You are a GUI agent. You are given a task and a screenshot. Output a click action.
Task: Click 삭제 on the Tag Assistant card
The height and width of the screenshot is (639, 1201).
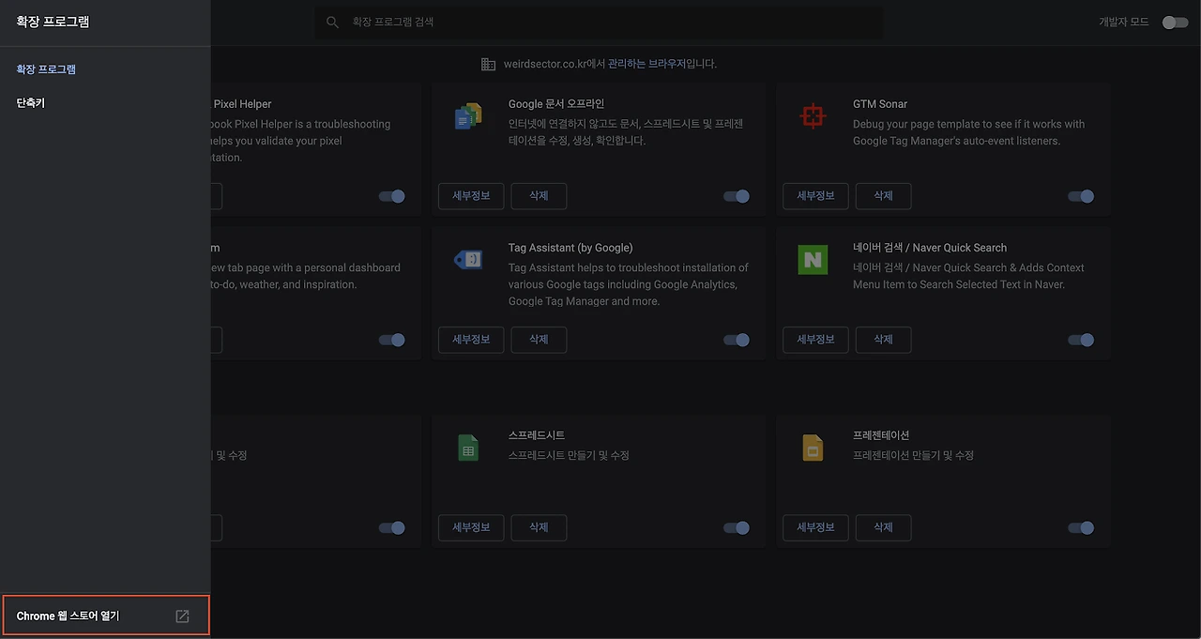click(x=539, y=340)
